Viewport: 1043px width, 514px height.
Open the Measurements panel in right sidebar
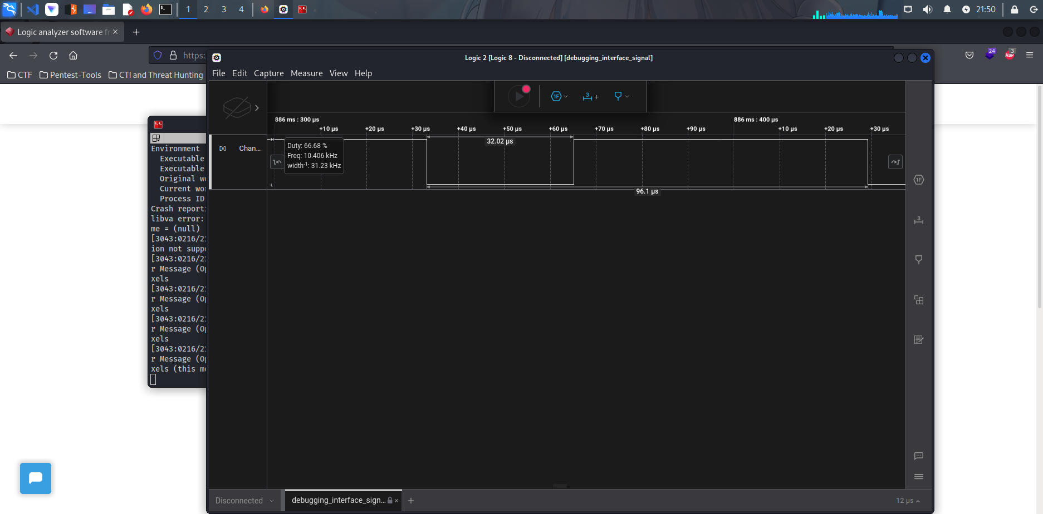919,220
